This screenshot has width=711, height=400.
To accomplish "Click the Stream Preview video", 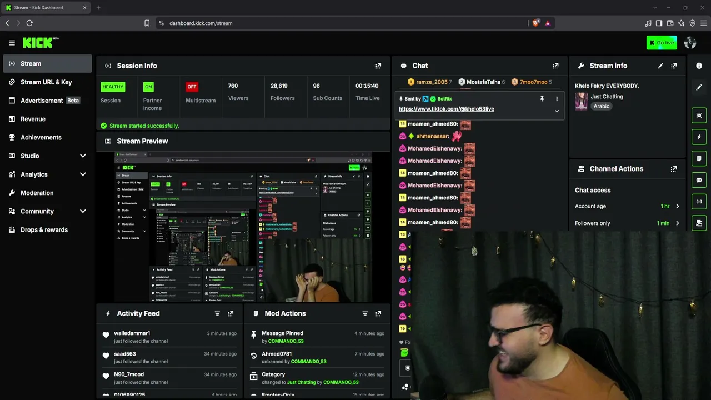I will [x=243, y=227].
